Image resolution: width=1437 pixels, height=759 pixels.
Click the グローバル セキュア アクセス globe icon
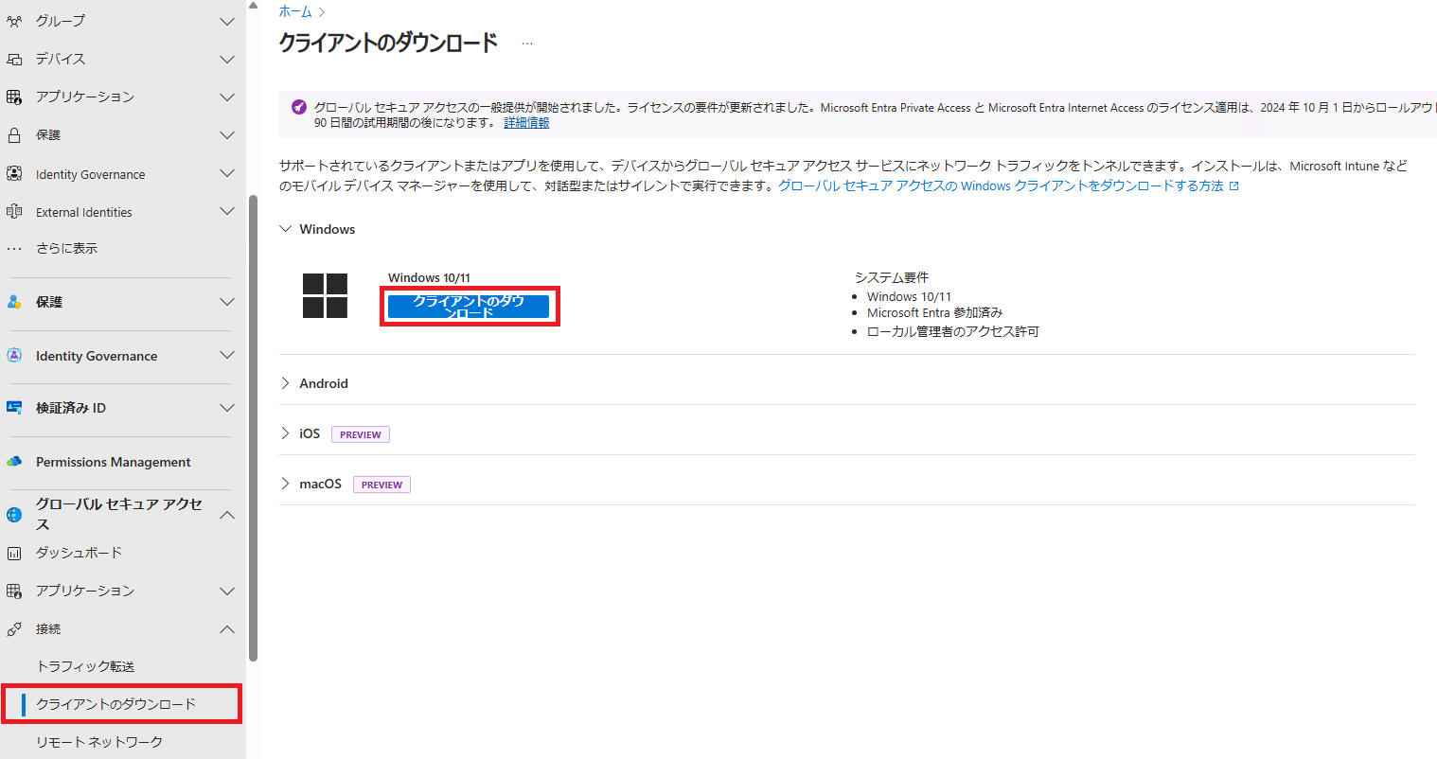pyautogui.click(x=14, y=515)
